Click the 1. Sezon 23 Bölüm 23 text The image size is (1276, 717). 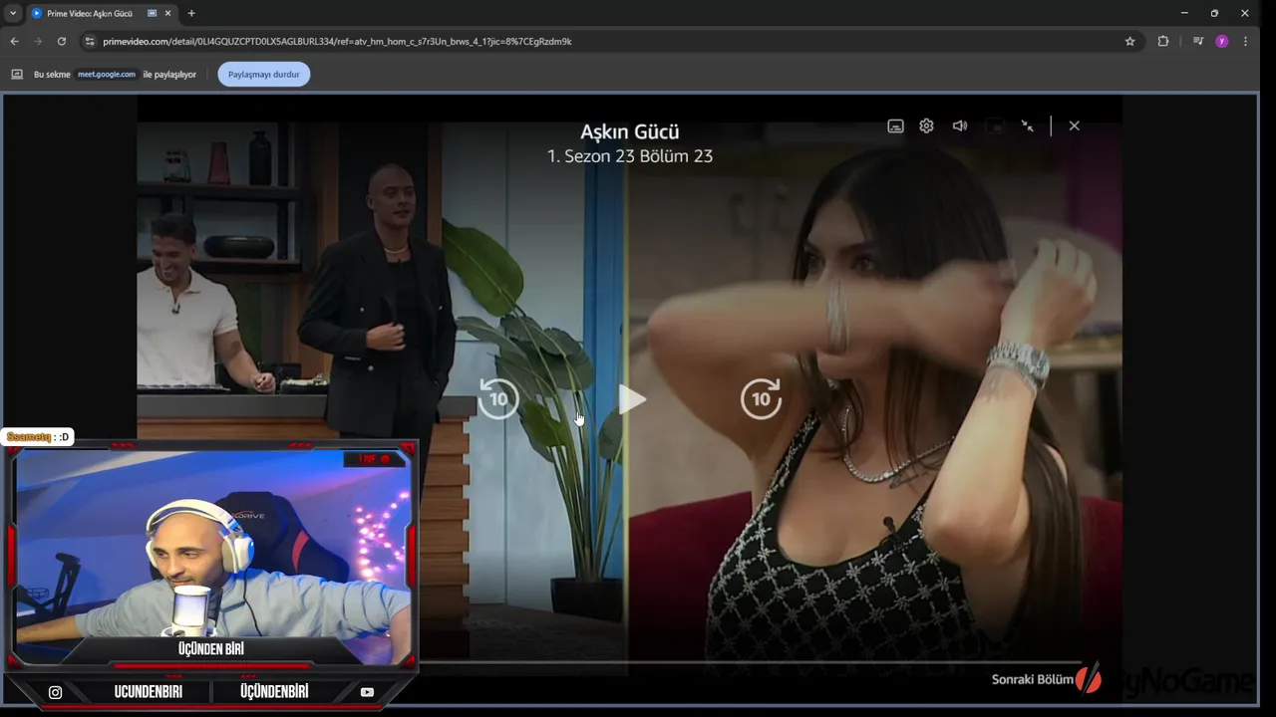(x=630, y=156)
